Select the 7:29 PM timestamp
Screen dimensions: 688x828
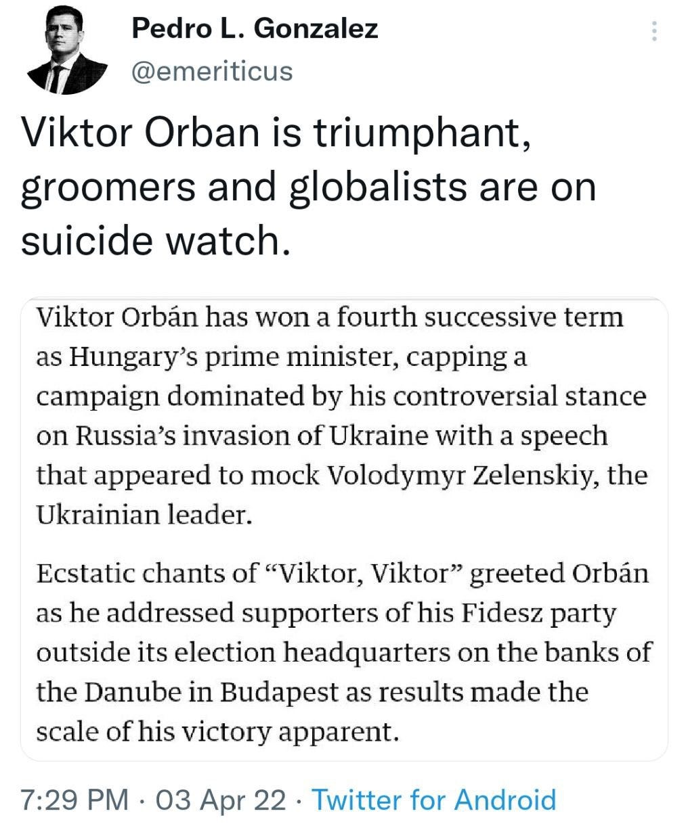(x=74, y=800)
